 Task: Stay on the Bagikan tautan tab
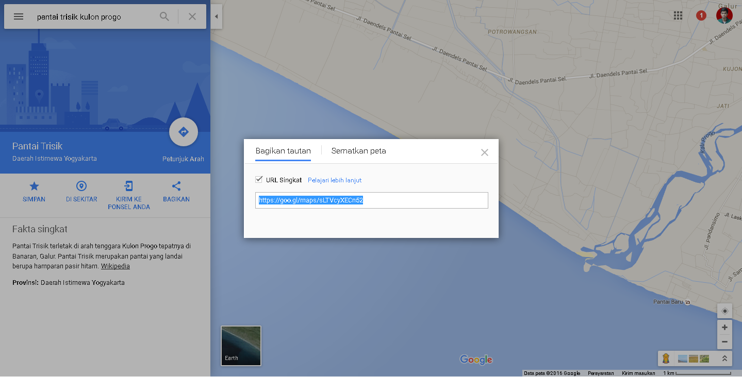coord(283,151)
